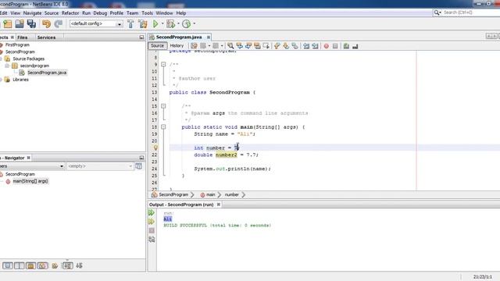This screenshot has height=281, width=500.
Task: Click the Find Selection magnifier icon
Action: tap(230, 46)
